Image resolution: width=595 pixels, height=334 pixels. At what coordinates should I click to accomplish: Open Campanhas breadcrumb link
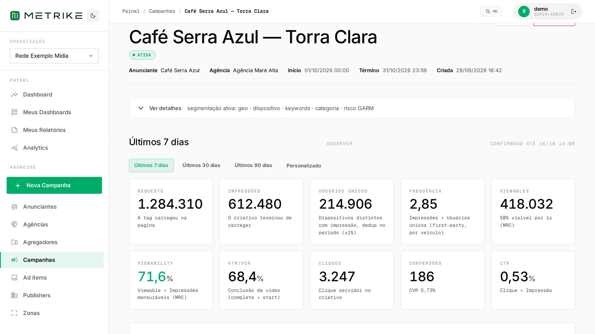tap(162, 11)
